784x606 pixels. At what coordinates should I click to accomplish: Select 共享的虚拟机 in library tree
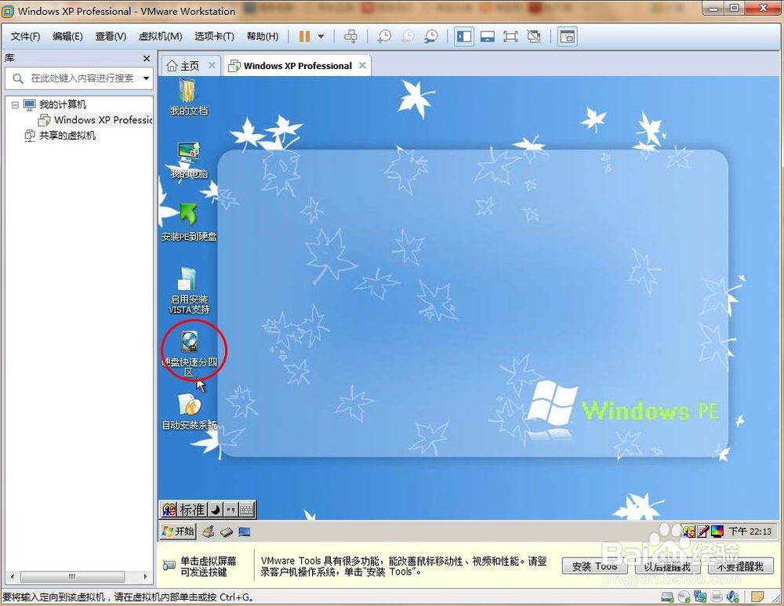(67, 136)
